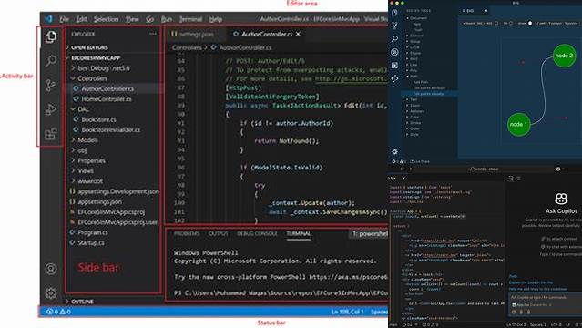Screen dimensions: 582x328
Task: Select node 1 circle in SVG canvas
Action: [518, 125]
